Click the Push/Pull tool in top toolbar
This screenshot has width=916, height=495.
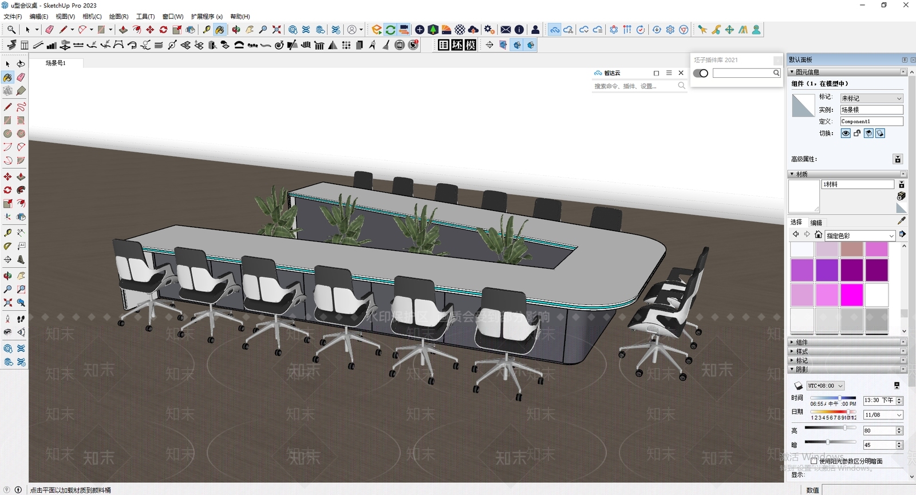pos(123,30)
